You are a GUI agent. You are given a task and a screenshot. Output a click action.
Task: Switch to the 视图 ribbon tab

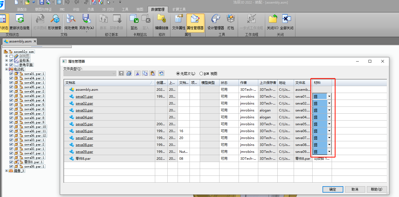point(140,9)
